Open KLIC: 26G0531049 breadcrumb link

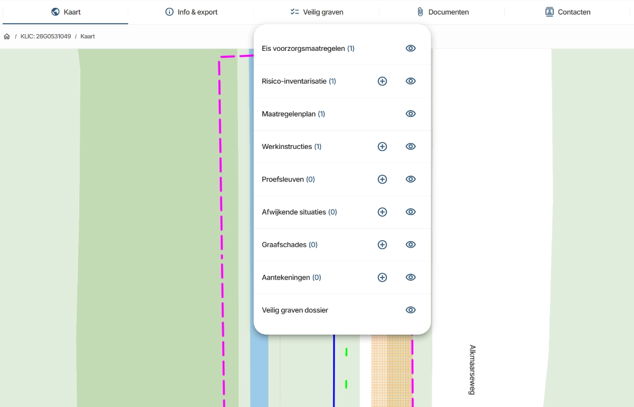[46, 37]
